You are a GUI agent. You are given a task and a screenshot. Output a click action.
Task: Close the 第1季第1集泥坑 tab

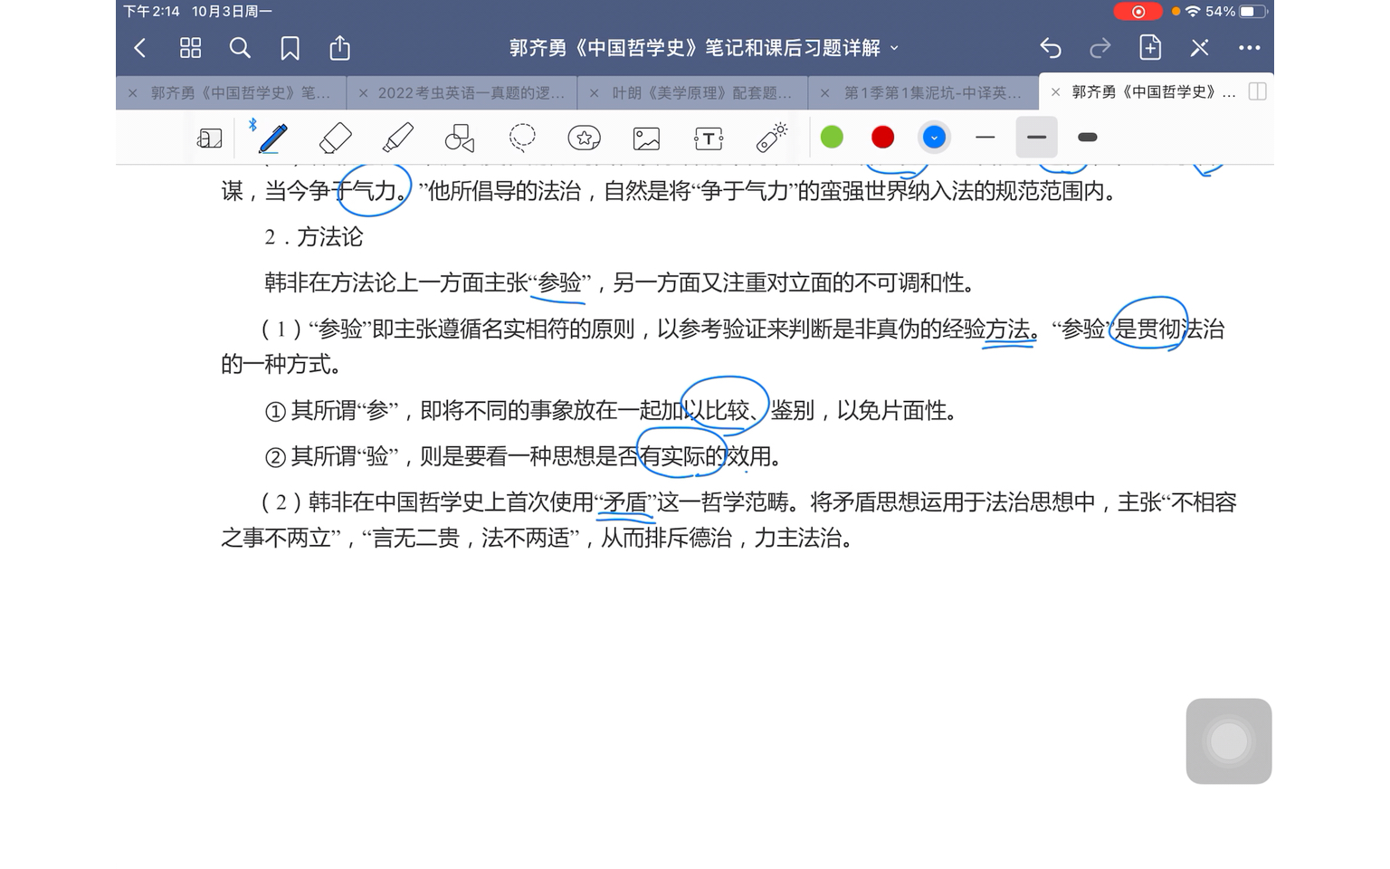pyautogui.click(x=825, y=92)
